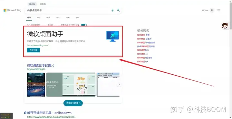Click the 查看所有图像 button

(73, 103)
